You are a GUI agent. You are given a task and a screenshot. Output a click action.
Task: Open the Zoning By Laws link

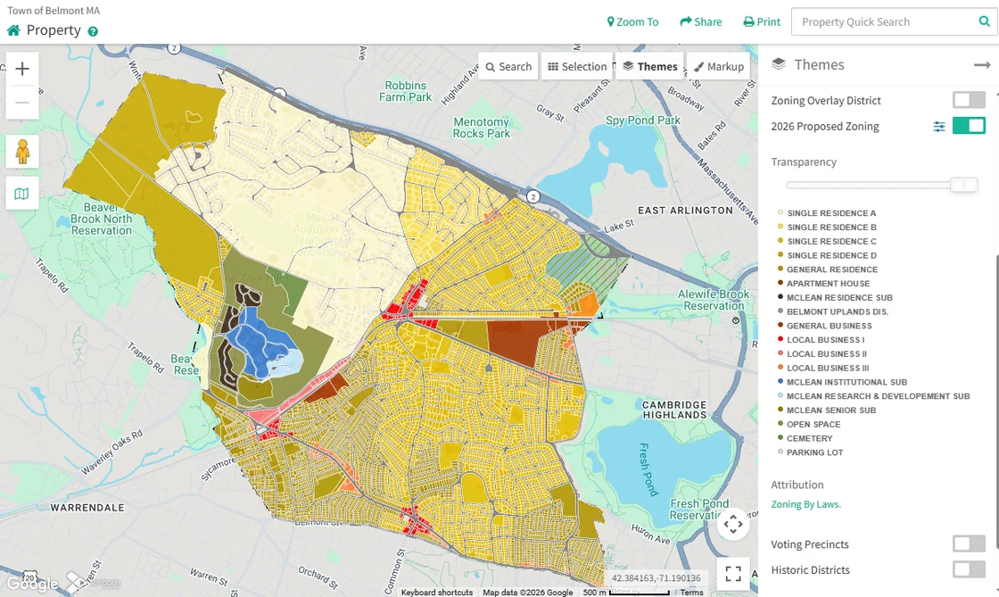coord(806,504)
